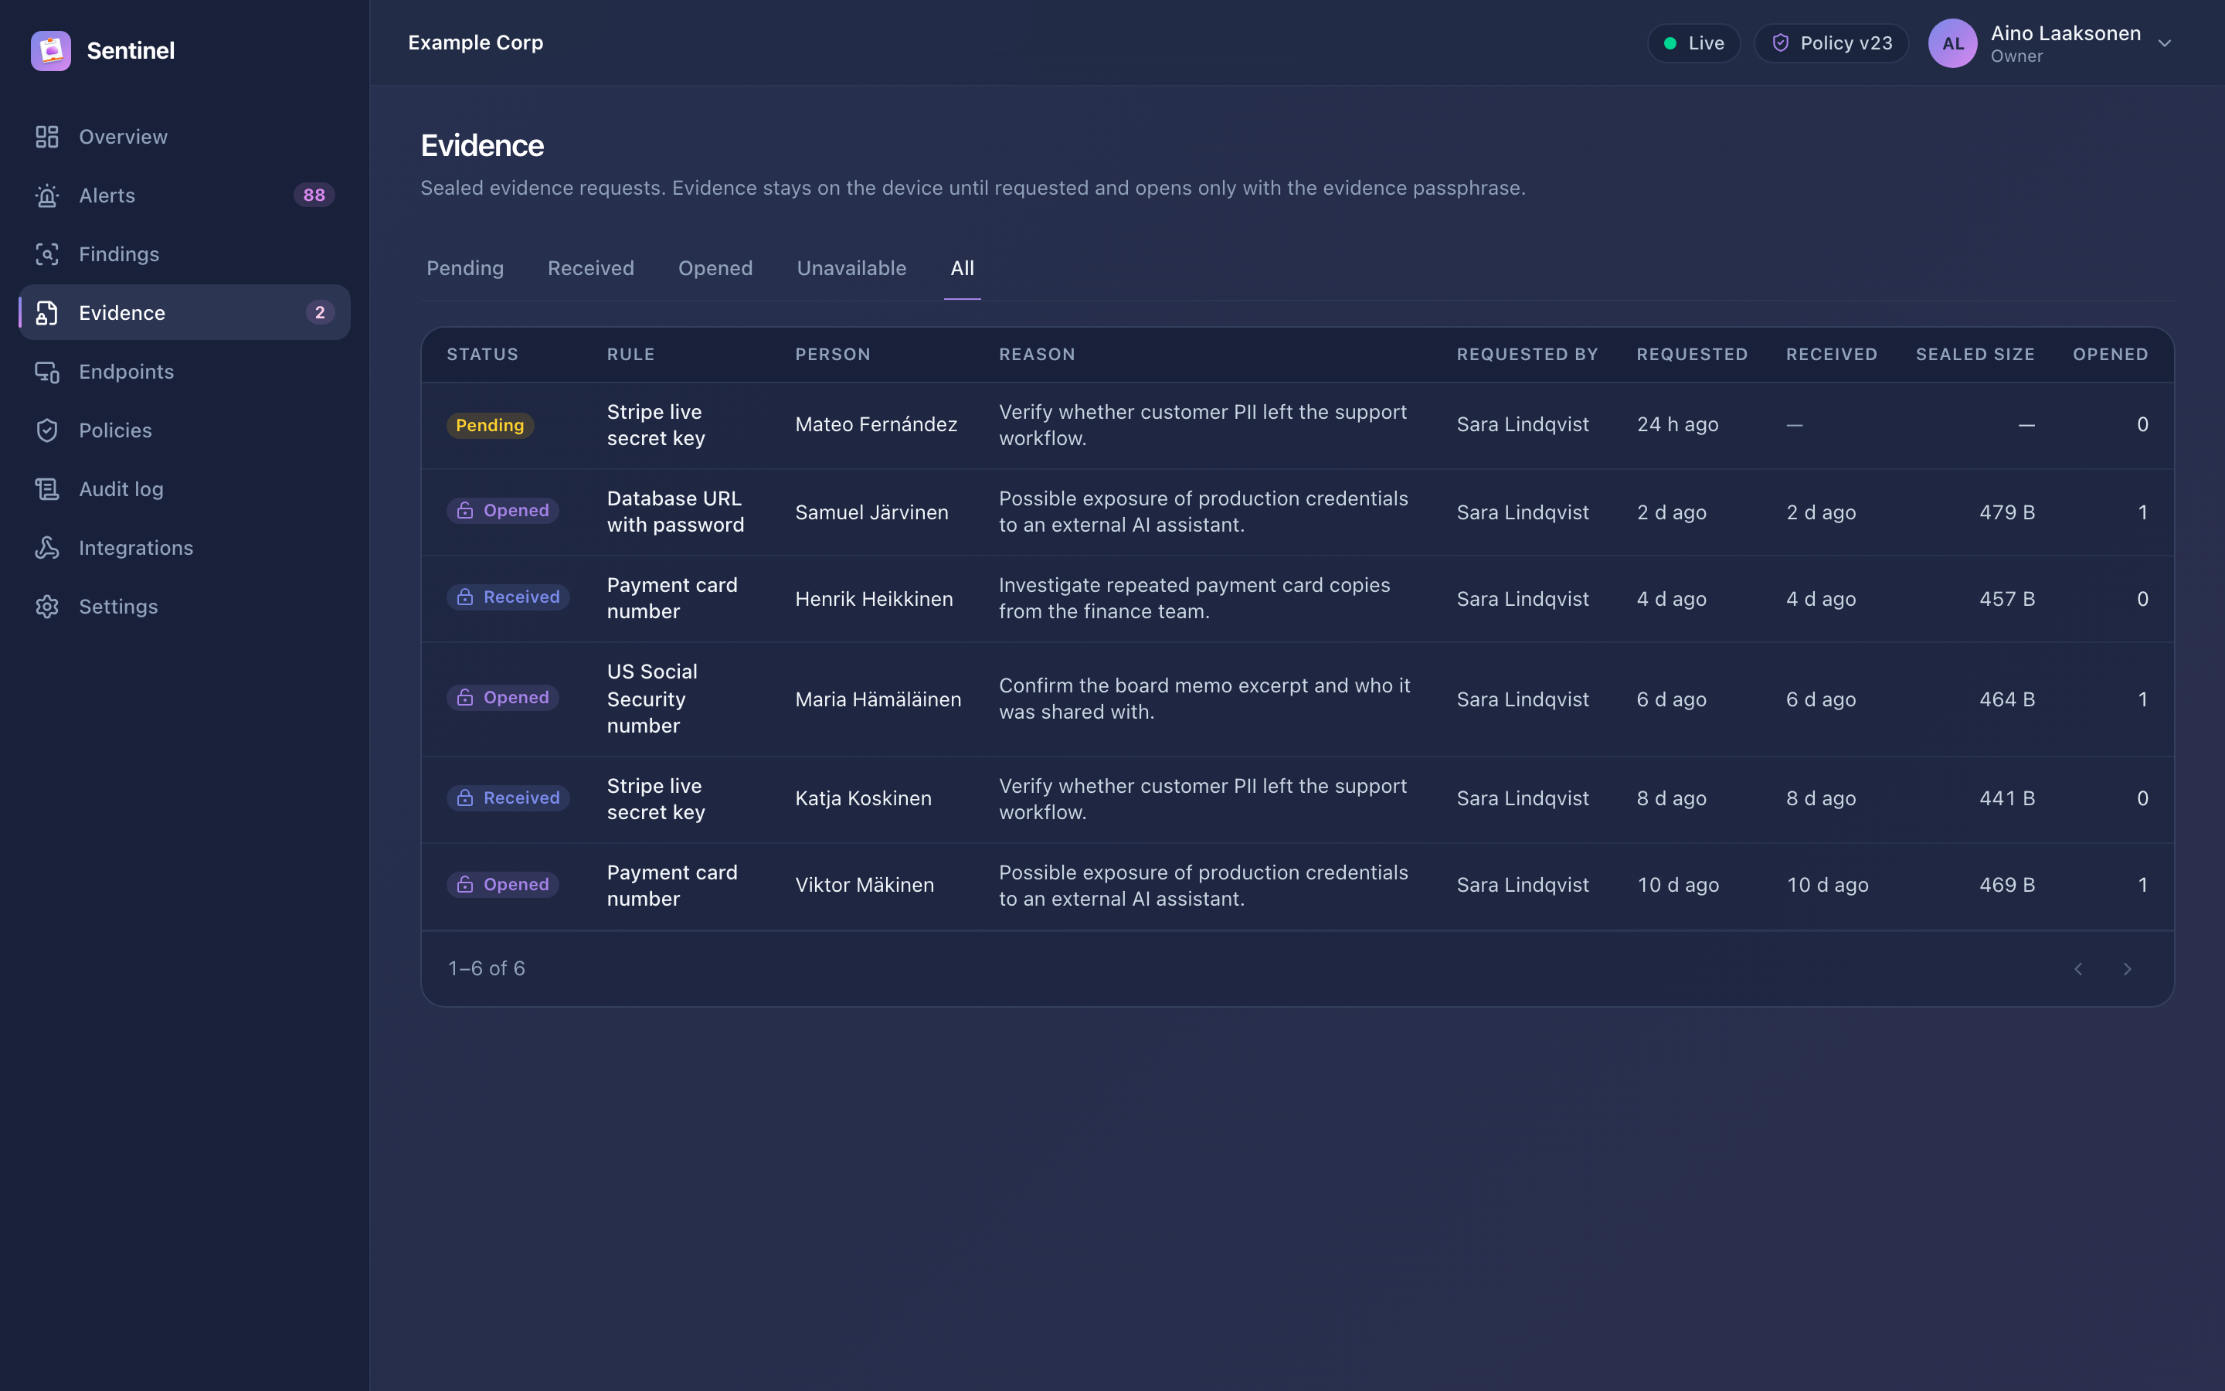Screen dimensions: 2225x1391
Task: Click the 479 B sealed size
Action: click(x=2007, y=512)
